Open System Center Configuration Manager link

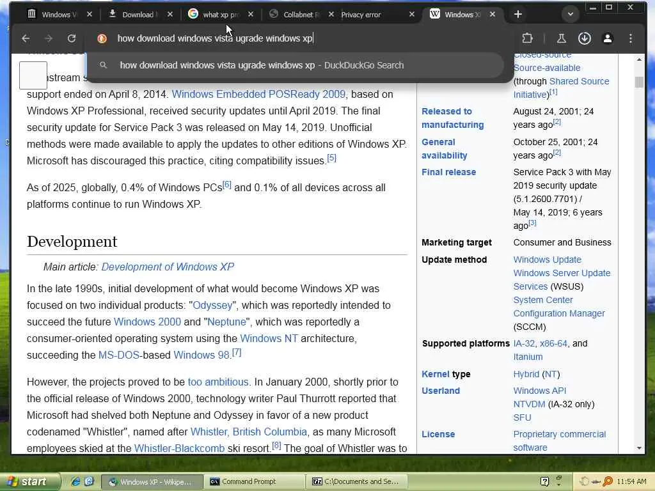tap(559, 306)
